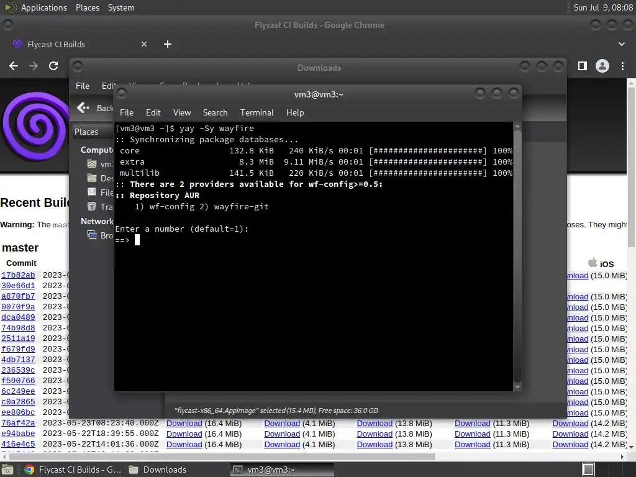The height and width of the screenshot is (477, 636).
Task: Click the clock showing Sun Jul 9
Action: pos(602,7)
